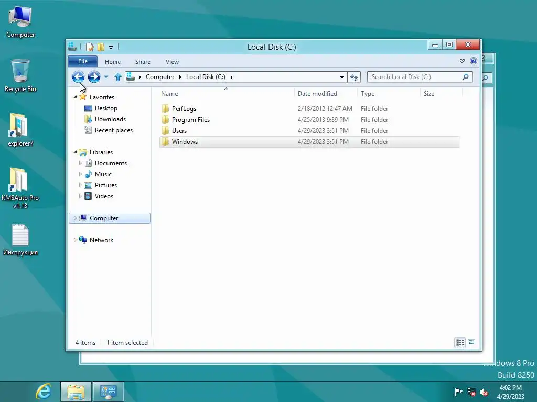Refresh the Local Disk (C:) view
The height and width of the screenshot is (402, 537).
(x=354, y=77)
